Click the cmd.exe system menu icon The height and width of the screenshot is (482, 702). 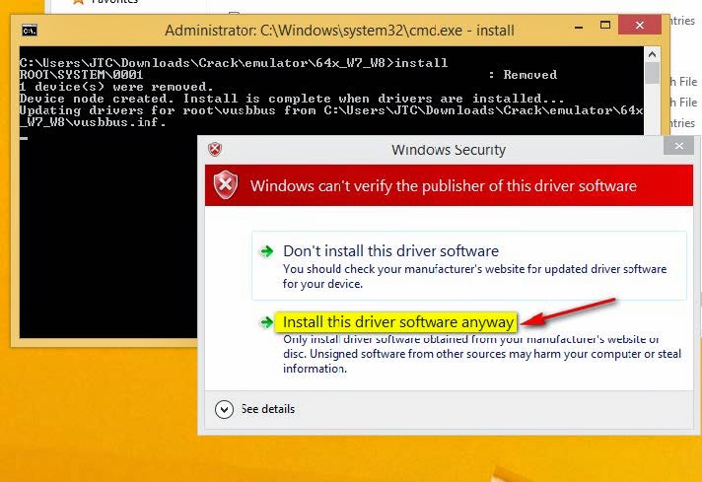(30, 31)
